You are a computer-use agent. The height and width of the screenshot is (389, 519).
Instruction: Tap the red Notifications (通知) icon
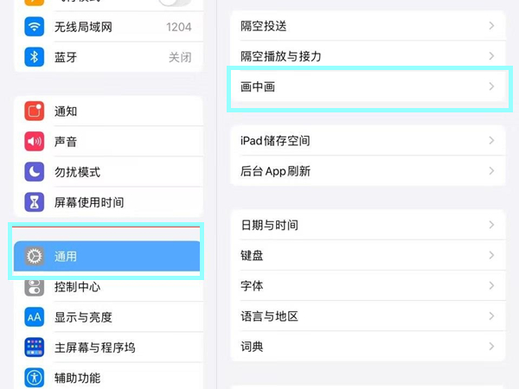35,112
